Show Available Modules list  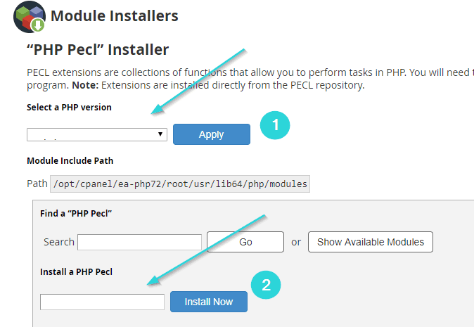coord(371,242)
